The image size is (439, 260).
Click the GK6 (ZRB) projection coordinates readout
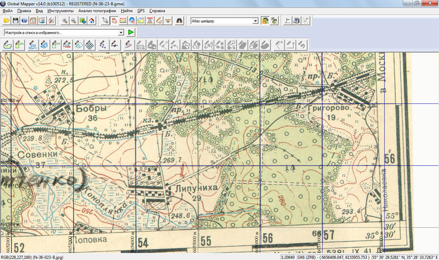click(x=333, y=257)
